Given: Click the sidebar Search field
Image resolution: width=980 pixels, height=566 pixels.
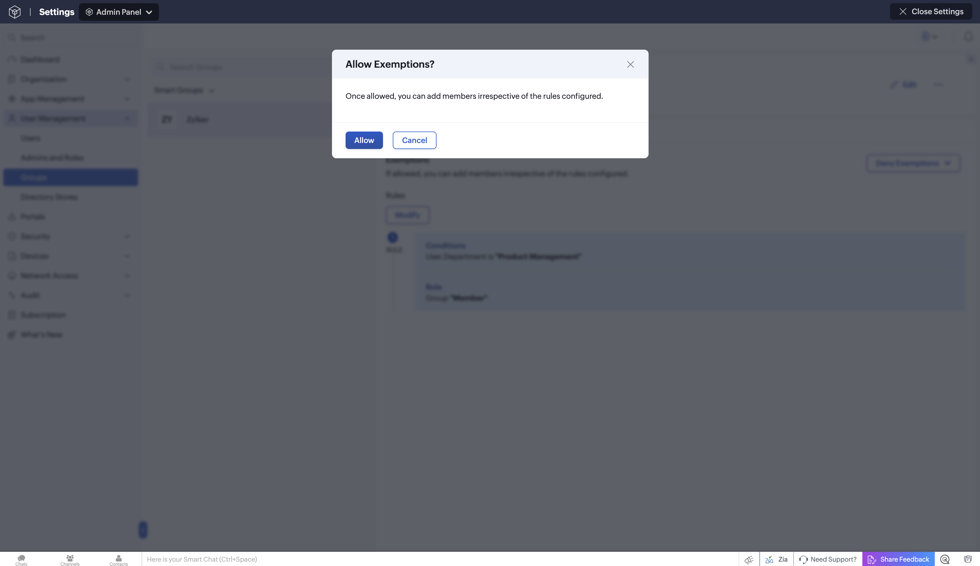Looking at the screenshot, I should [x=72, y=38].
